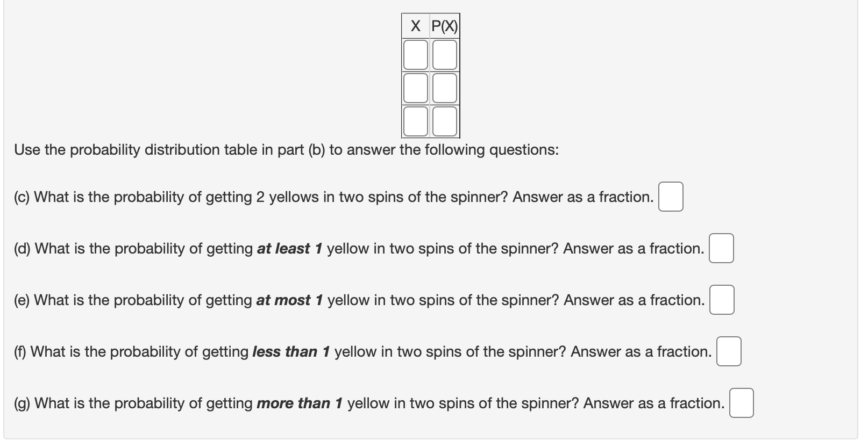The image size is (868, 448).
Task: Click the probability distribution table
Action: (x=430, y=75)
